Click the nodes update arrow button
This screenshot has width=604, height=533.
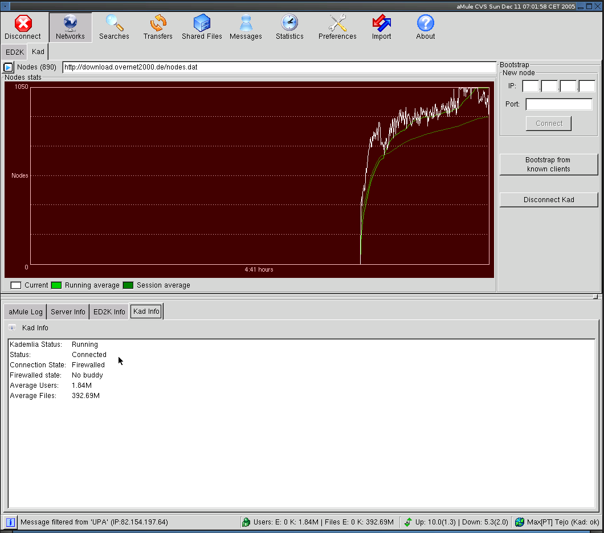click(9, 67)
